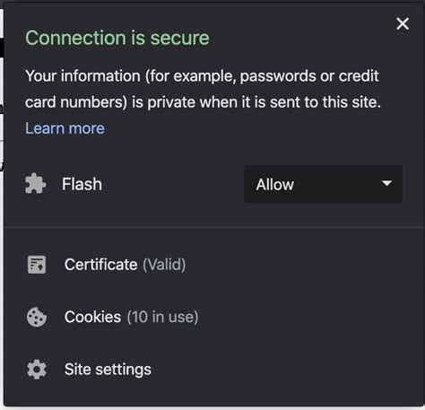The image size is (425, 410).
Task: Open the Cookies menu entry
Action: (x=212, y=317)
